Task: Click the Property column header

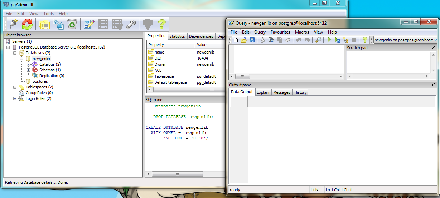Action: [x=171, y=45]
